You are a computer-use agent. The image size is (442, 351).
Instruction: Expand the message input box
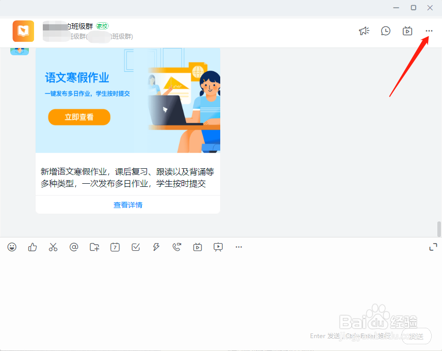(x=433, y=247)
